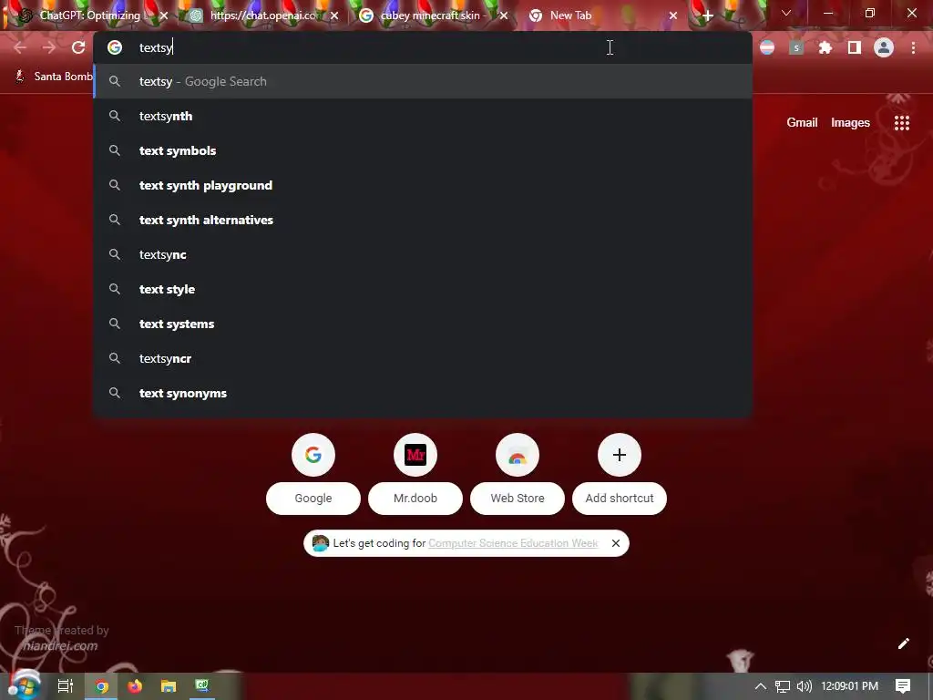Open File Explorer from the taskbar
This screenshot has width=933, height=700.
[169, 686]
